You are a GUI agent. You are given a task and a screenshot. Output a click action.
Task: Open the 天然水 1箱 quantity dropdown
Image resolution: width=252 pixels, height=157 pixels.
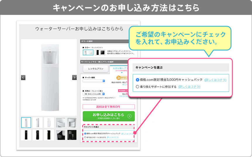pyautogui.click(x=94, y=94)
